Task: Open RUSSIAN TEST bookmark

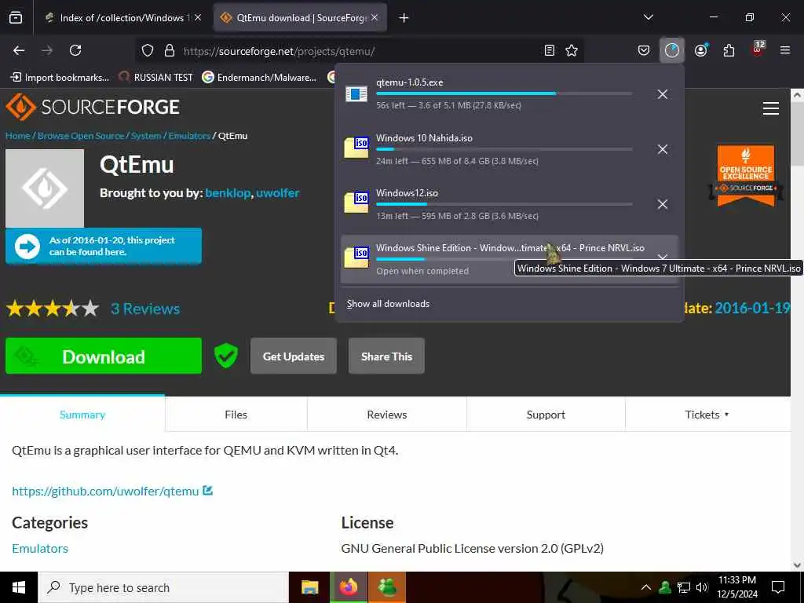Action: pos(156,78)
